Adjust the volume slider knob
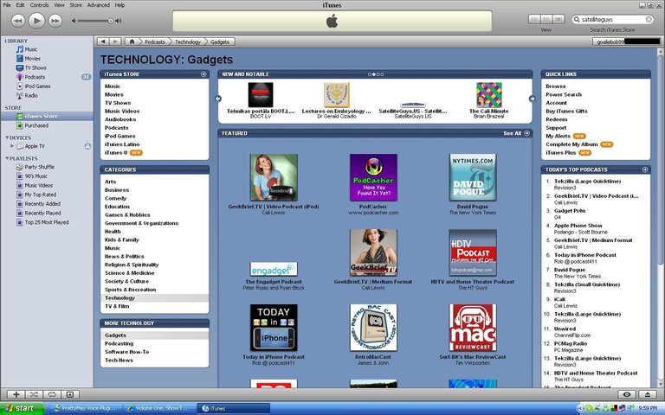The width and height of the screenshot is (665, 415). (111, 21)
